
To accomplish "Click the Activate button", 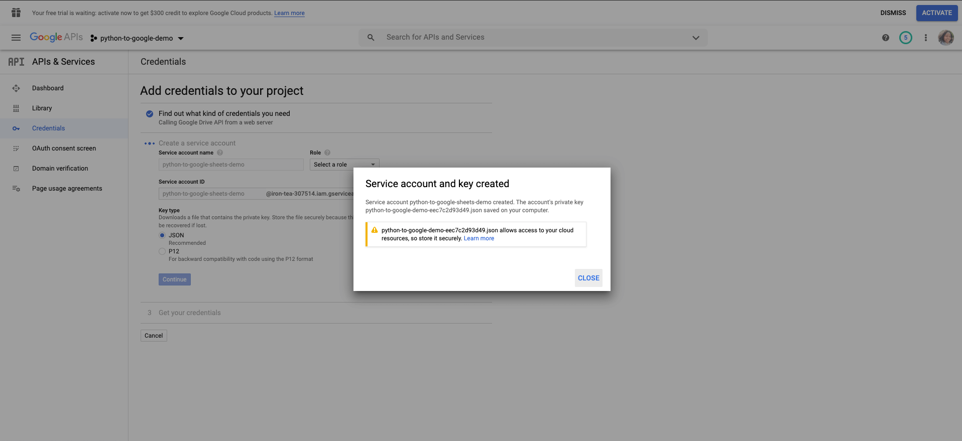I will 937,13.
